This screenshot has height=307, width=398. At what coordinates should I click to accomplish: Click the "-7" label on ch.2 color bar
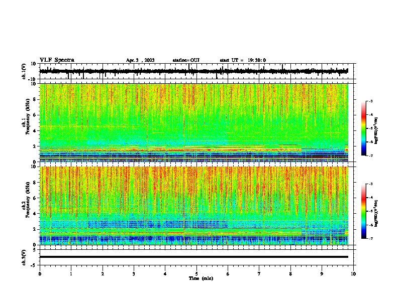371,238
